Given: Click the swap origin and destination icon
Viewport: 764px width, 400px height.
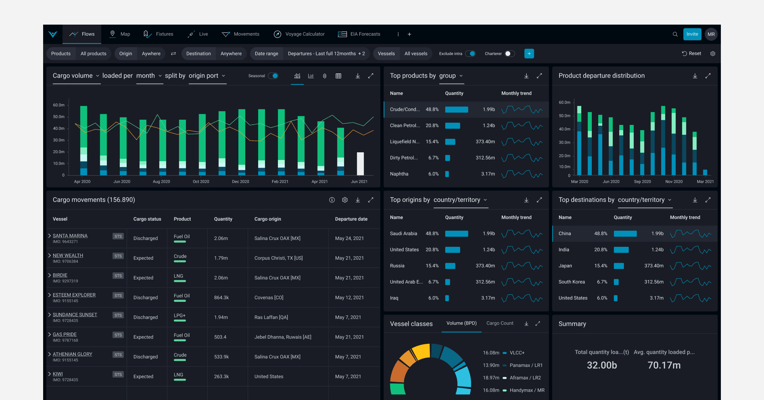Looking at the screenshot, I should [173, 54].
